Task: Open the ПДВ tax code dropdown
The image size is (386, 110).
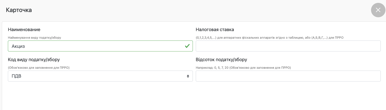Action: (x=100, y=76)
